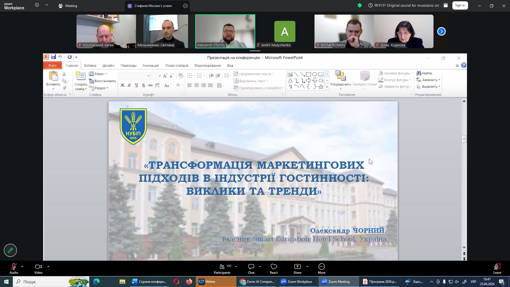
Task: Open Webex from the taskbar
Action: point(210,282)
